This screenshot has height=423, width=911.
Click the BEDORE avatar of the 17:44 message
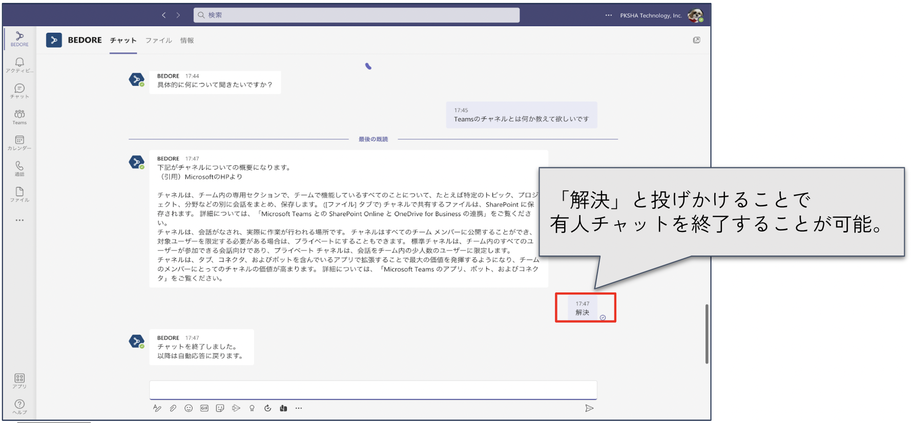[136, 79]
